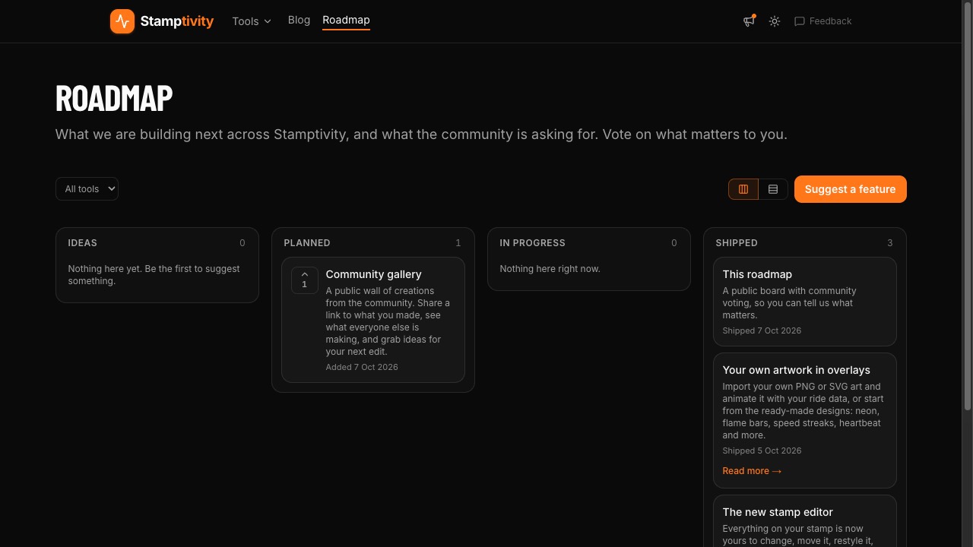This screenshot has height=547, width=973.
Task: Click the ROADMAP page heading
Action: click(114, 98)
